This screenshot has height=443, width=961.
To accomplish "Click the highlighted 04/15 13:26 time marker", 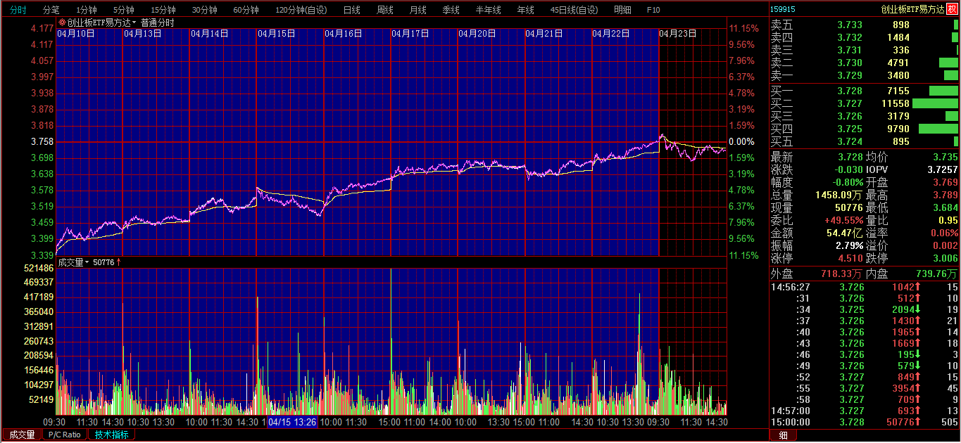I will [x=292, y=422].
